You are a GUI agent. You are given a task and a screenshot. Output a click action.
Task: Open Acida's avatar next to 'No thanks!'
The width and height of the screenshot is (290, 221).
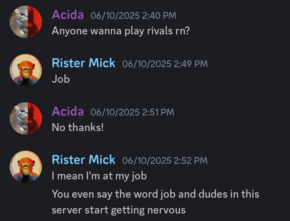[26, 118]
